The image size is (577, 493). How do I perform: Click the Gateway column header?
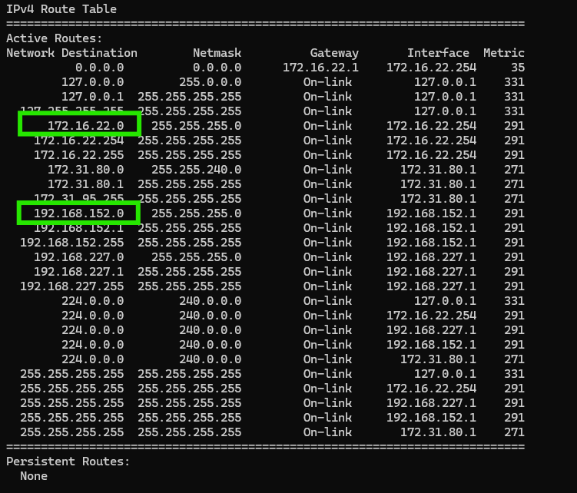(334, 53)
